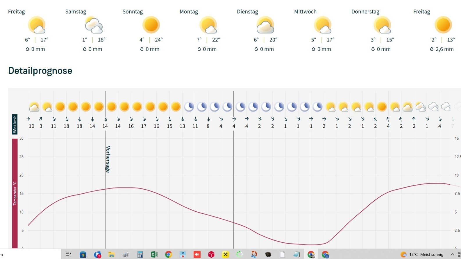
Task: Select the Montag forecast day
Action: 189,12
